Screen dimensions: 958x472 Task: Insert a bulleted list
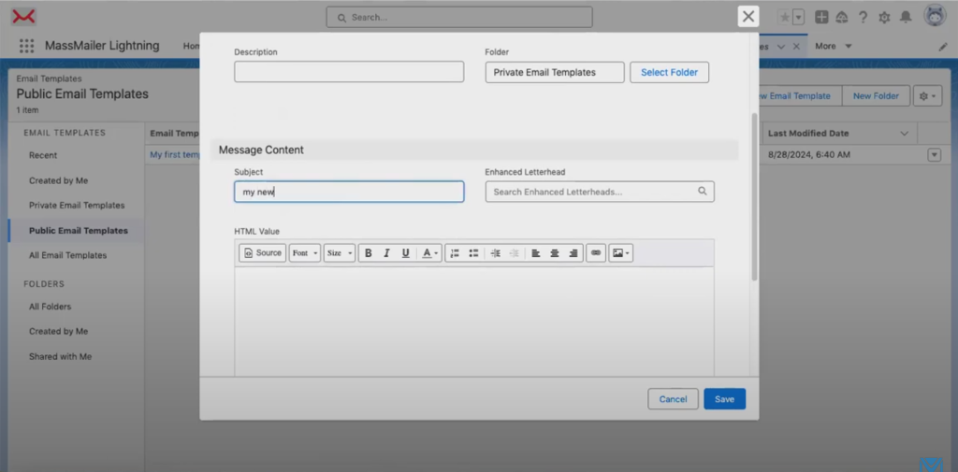(473, 252)
